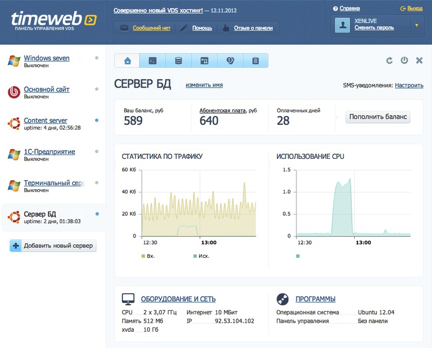Click the monitor hardware icon
The height and width of the screenshot is (348, 432).
click(x=128, y=299)
